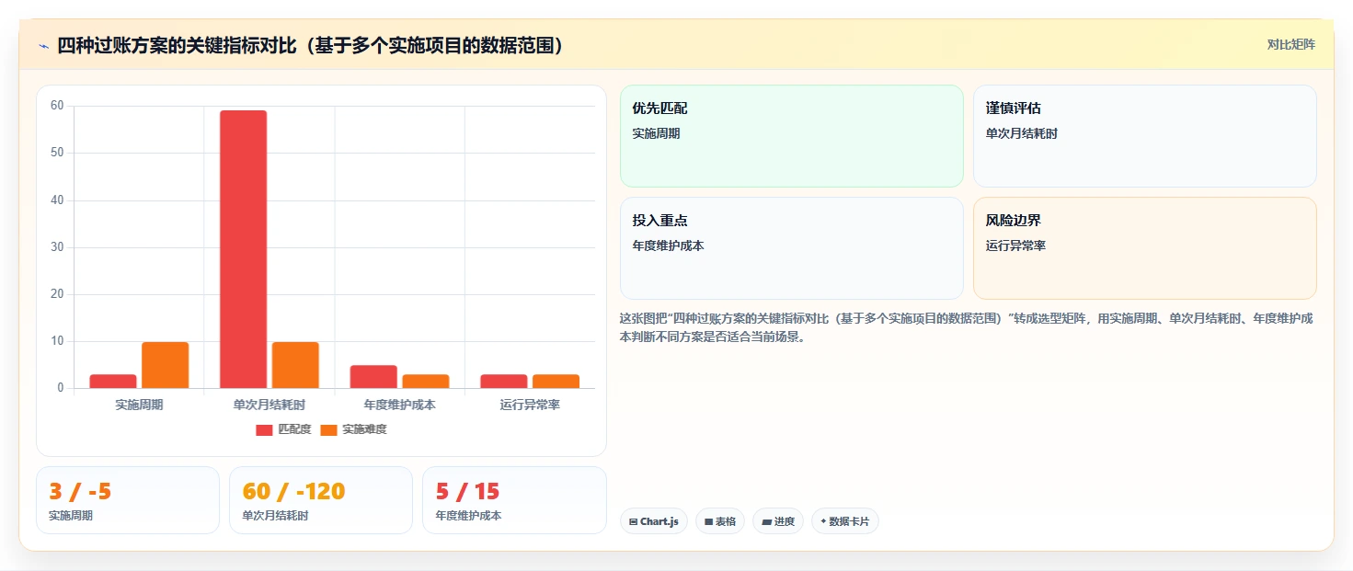Open the 60 / -120 stat card
Image resolution: width=1353 pixels, height=571 pixels.
[321, 500]
